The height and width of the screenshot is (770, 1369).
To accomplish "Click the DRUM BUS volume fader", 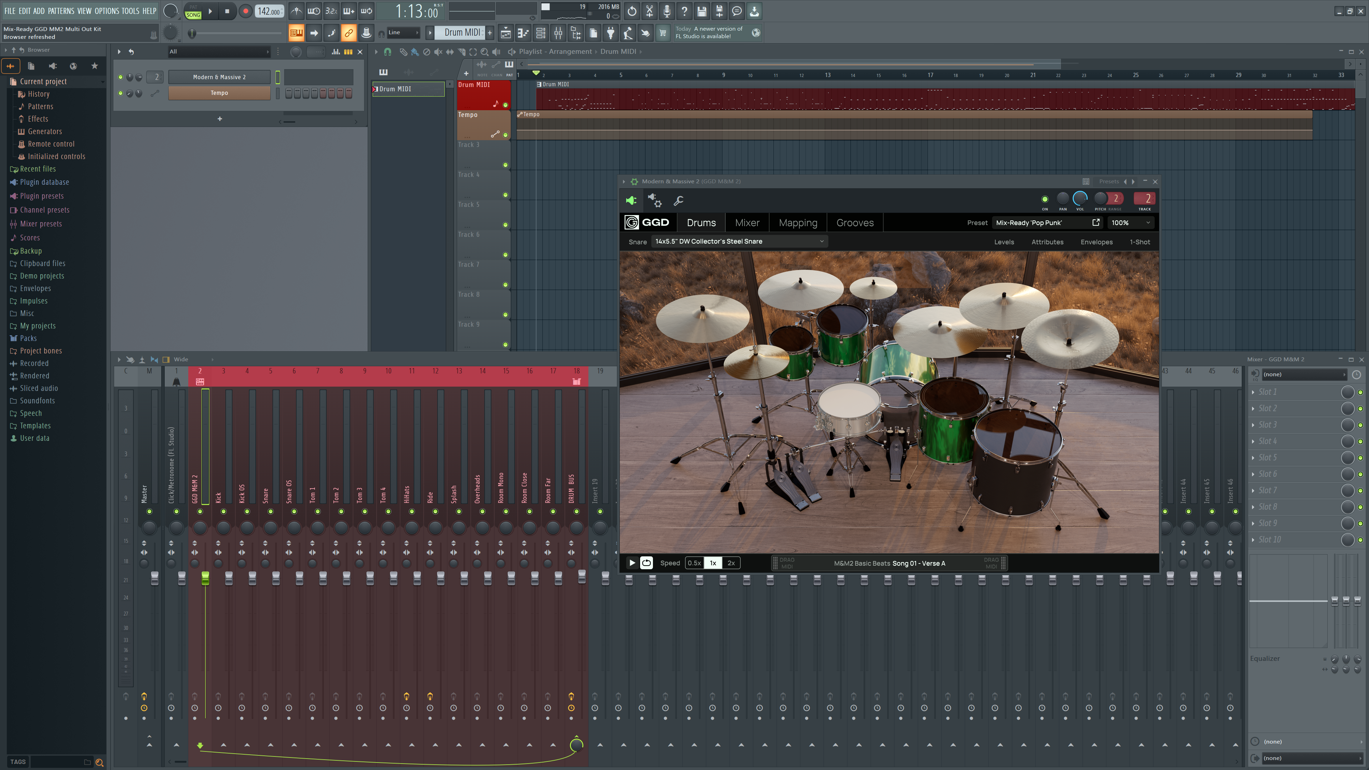I will 581,577.
